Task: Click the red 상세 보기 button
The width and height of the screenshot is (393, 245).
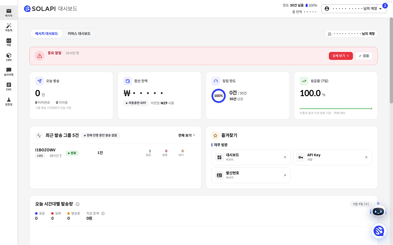Action: coord(341,56)
